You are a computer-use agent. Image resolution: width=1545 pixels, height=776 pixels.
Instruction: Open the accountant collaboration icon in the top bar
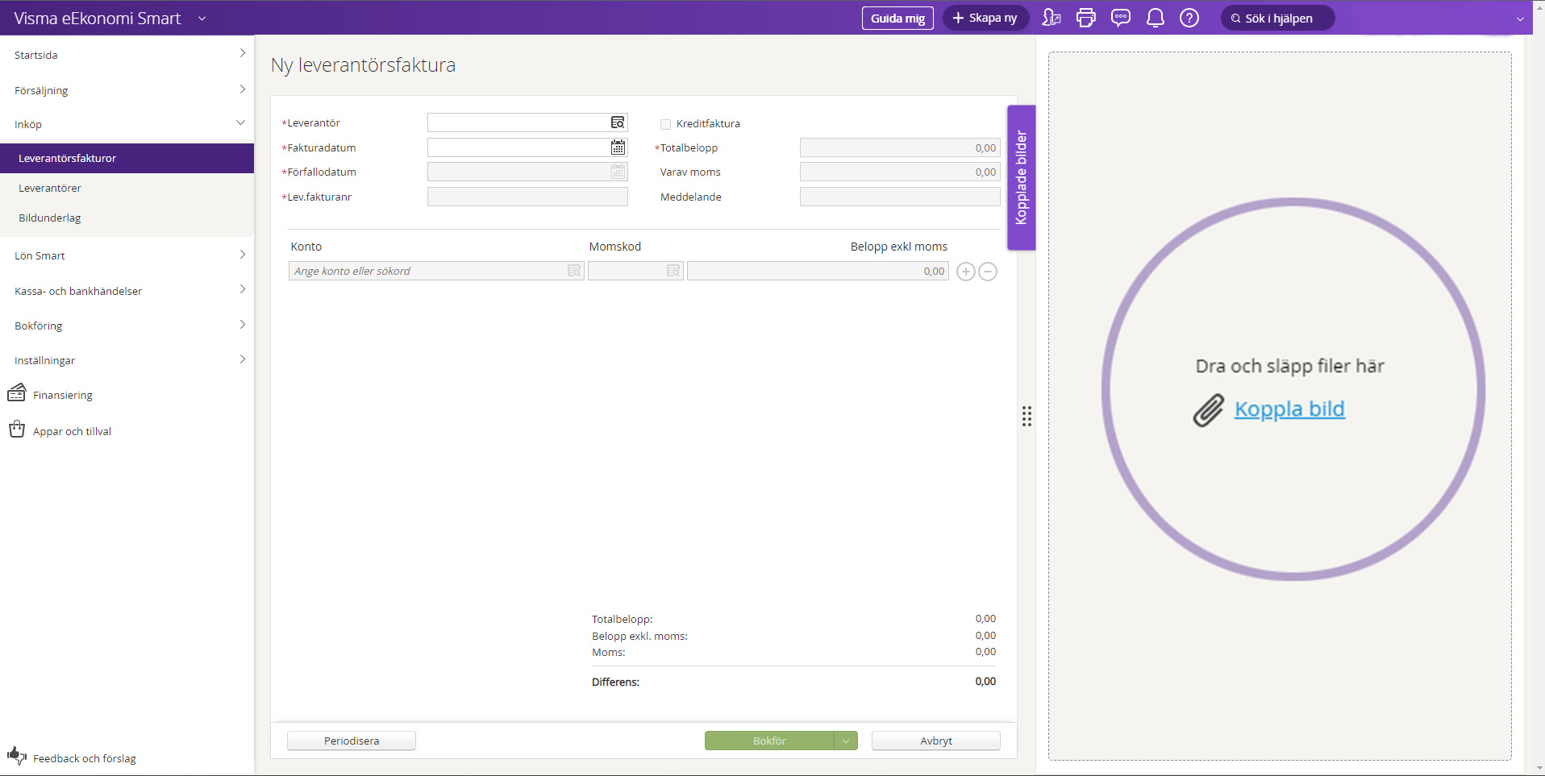coord(1052,18)
